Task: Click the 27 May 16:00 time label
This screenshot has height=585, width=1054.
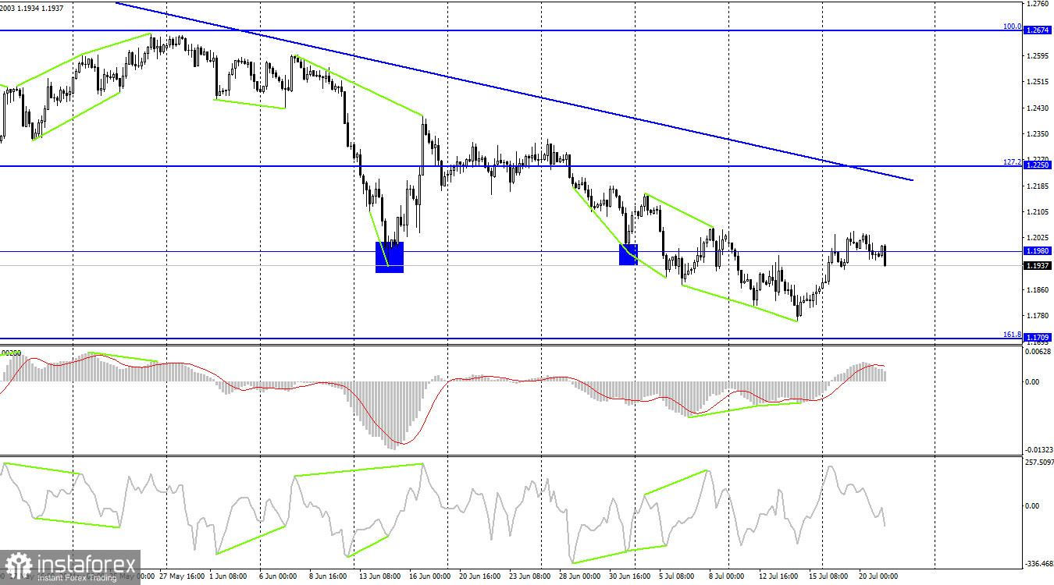Action: pyautogui.click(x=180, y=576)
